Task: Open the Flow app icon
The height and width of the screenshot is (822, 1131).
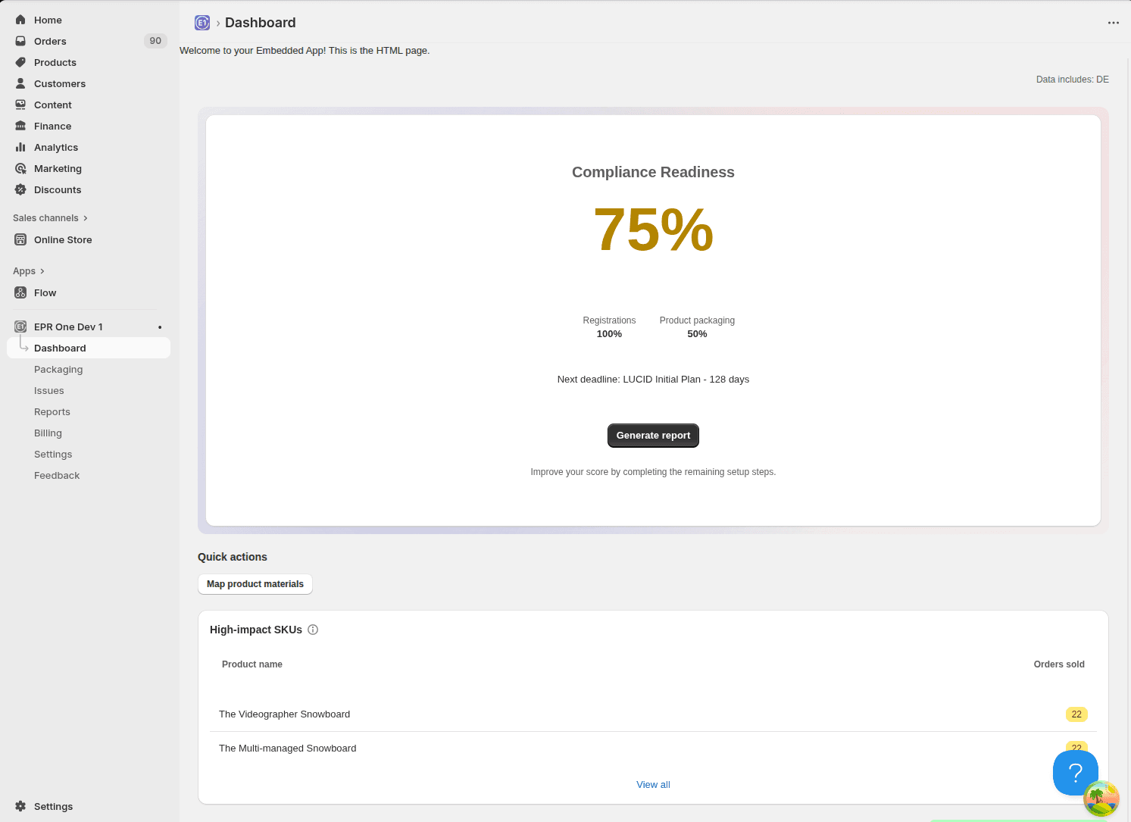Action: pyautogui.click(x=20, y=292)
